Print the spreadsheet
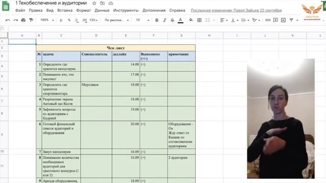This screenshot has height=183, width=326. pos(23,20)
